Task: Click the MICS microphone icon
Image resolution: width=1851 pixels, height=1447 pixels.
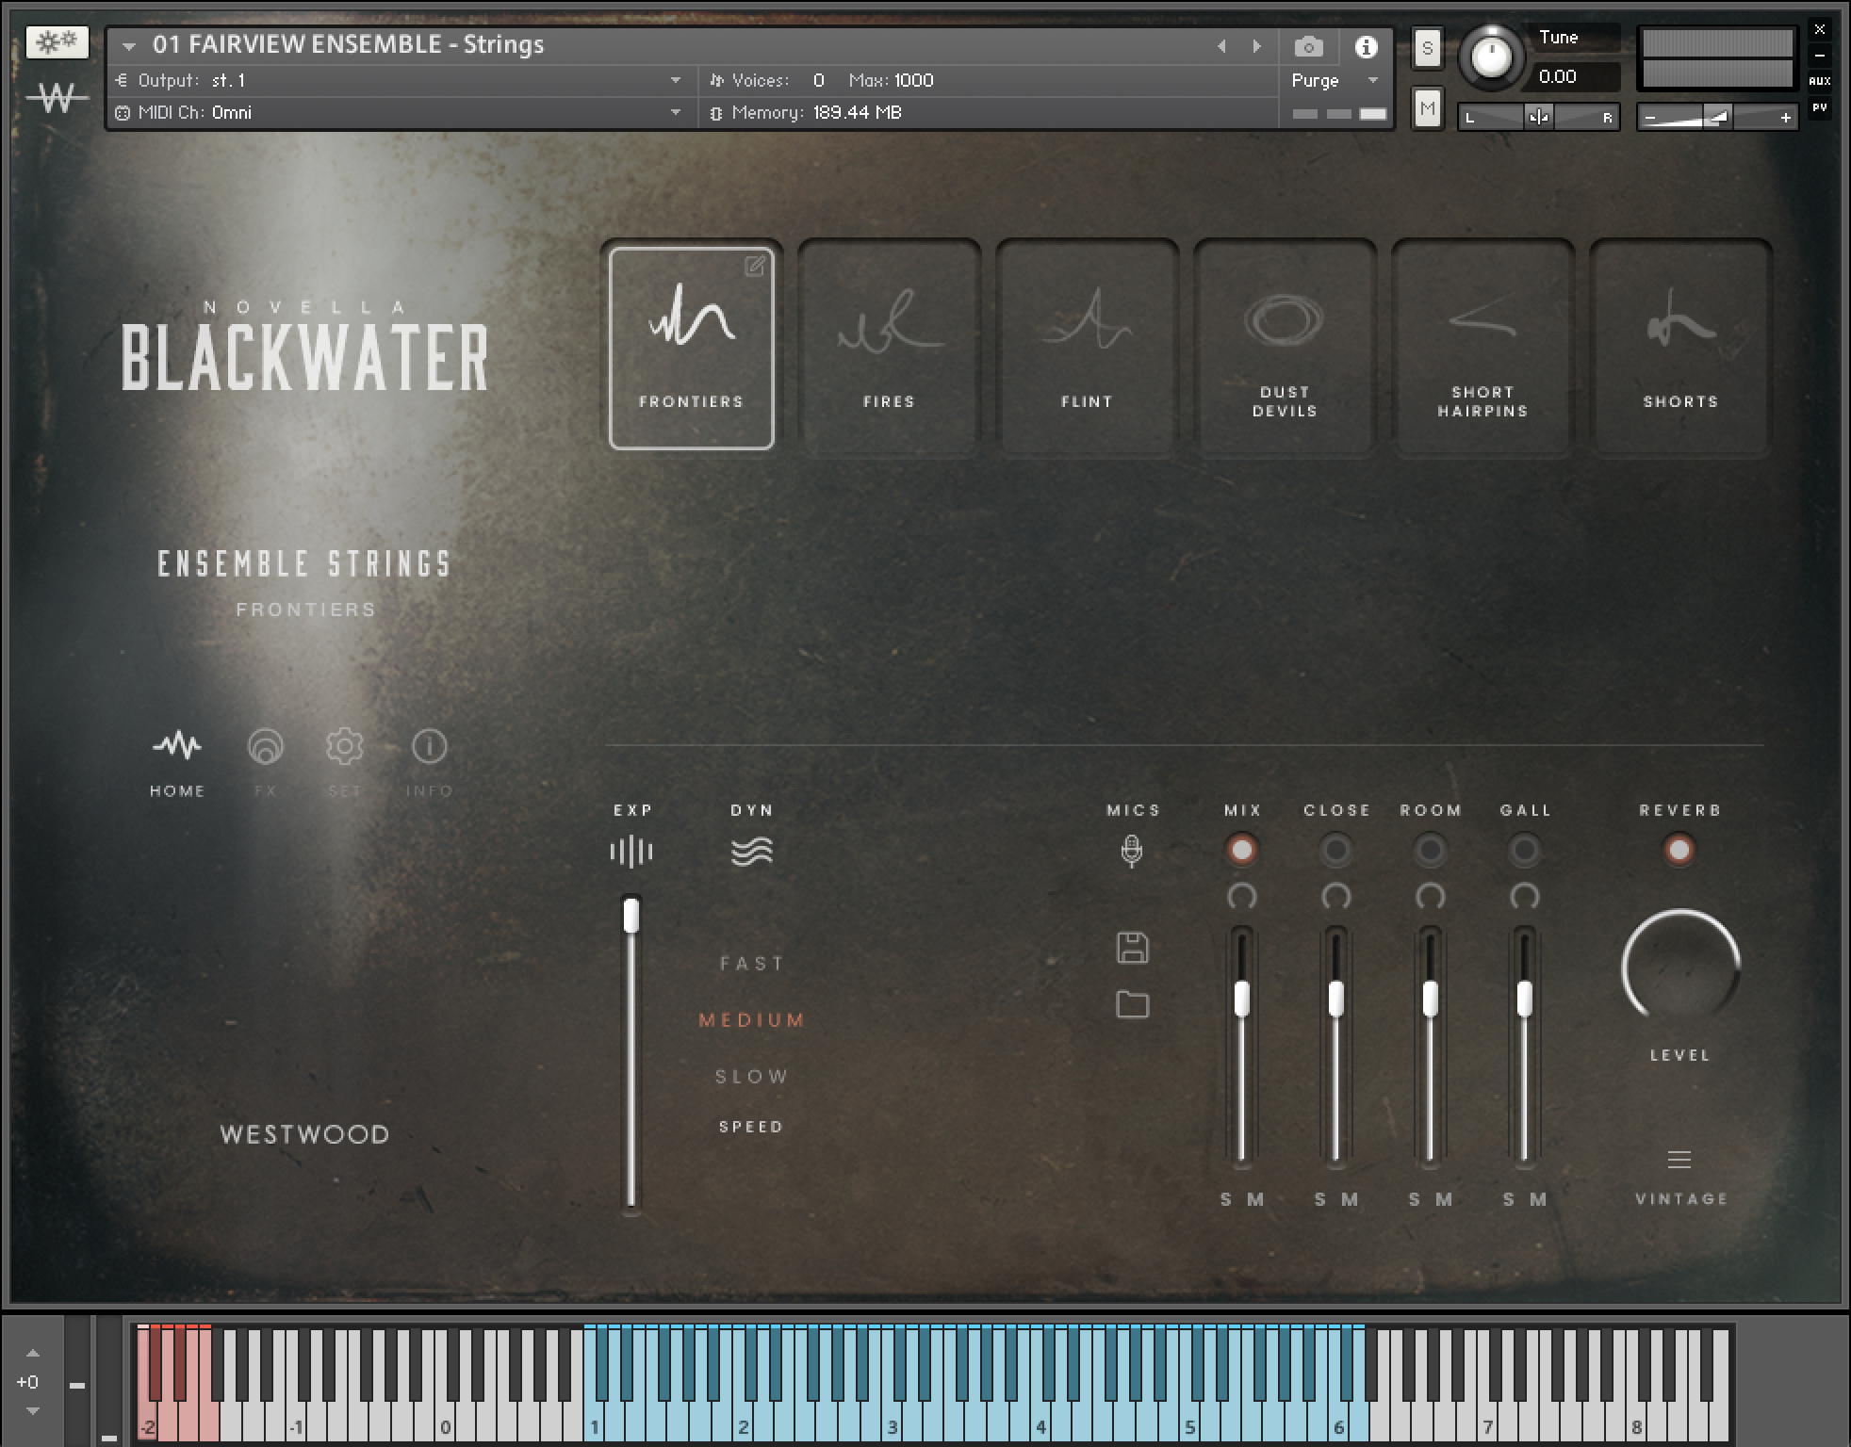Action: coord(1132,852)
